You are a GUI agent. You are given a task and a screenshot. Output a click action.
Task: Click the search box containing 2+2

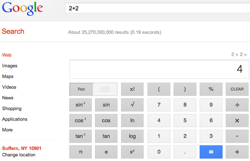click(156, 7)
